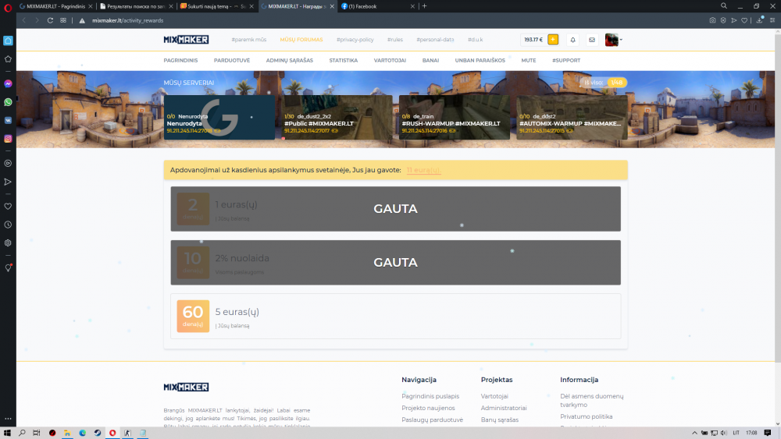
Task: Click the browser reload button
Action: pos(50,20)
